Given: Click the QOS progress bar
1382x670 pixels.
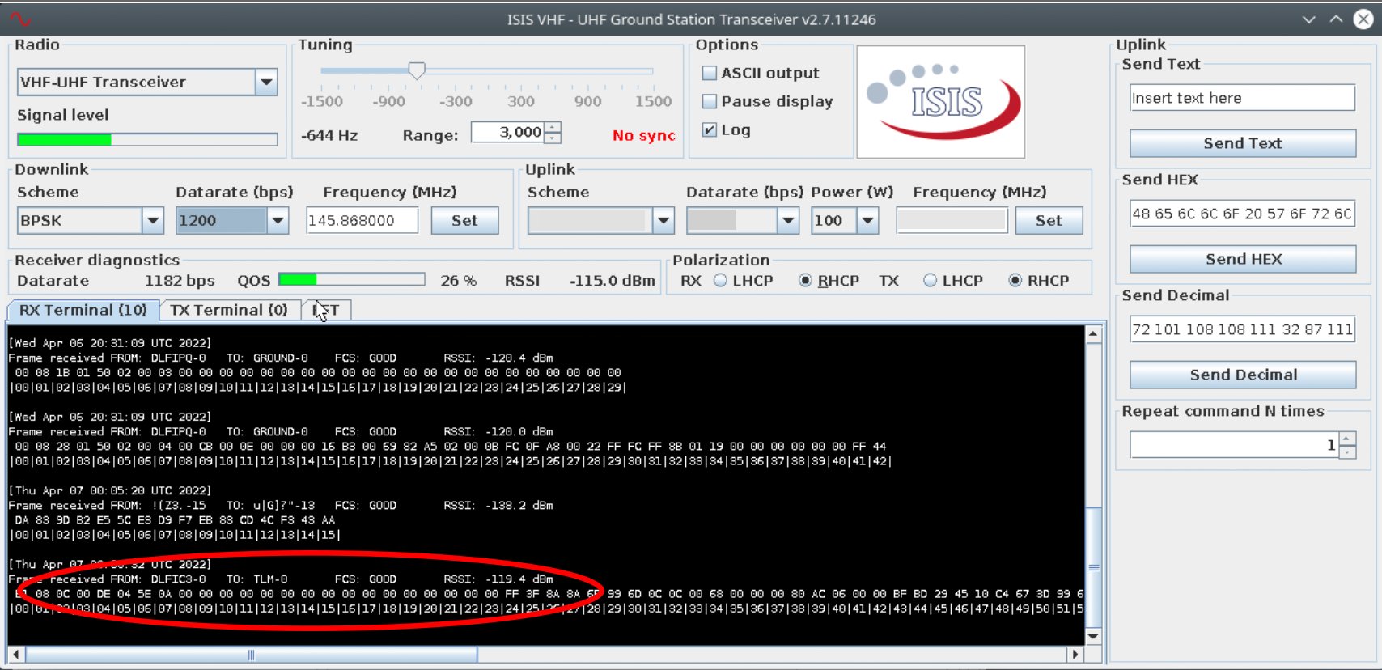Looking at the screenshot, I should click(x=351, y=279).
